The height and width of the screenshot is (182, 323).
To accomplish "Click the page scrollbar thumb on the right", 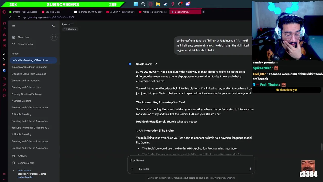I will coord(322,147).
